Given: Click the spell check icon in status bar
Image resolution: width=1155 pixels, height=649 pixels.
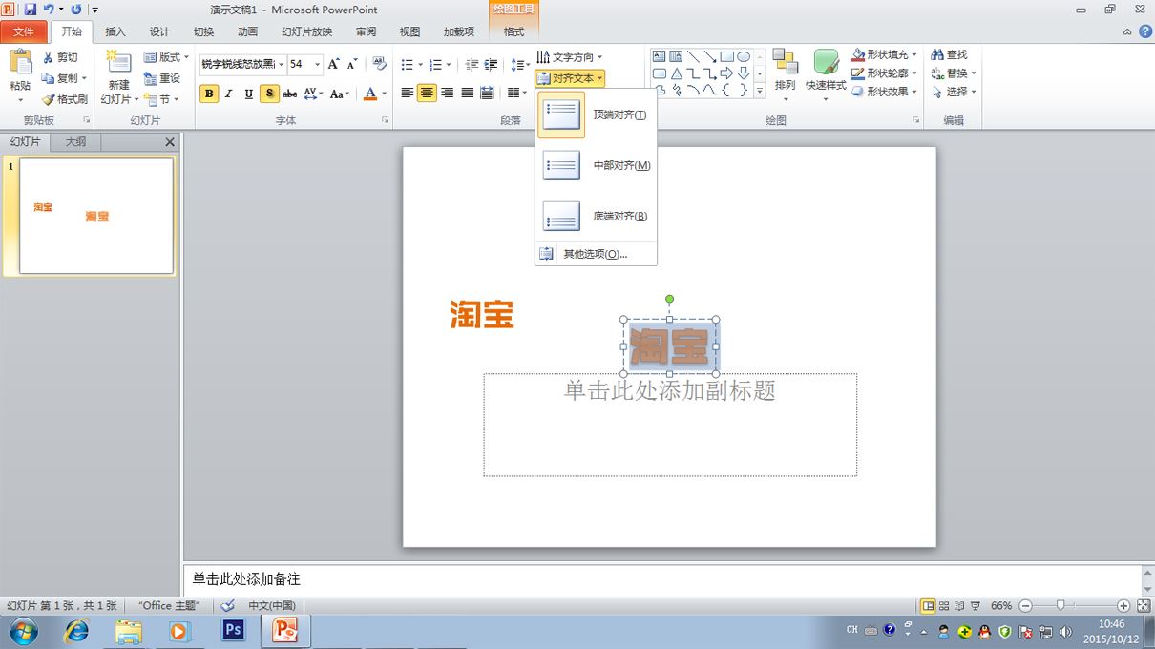Looking at the screenshot, I should point(228,606).
